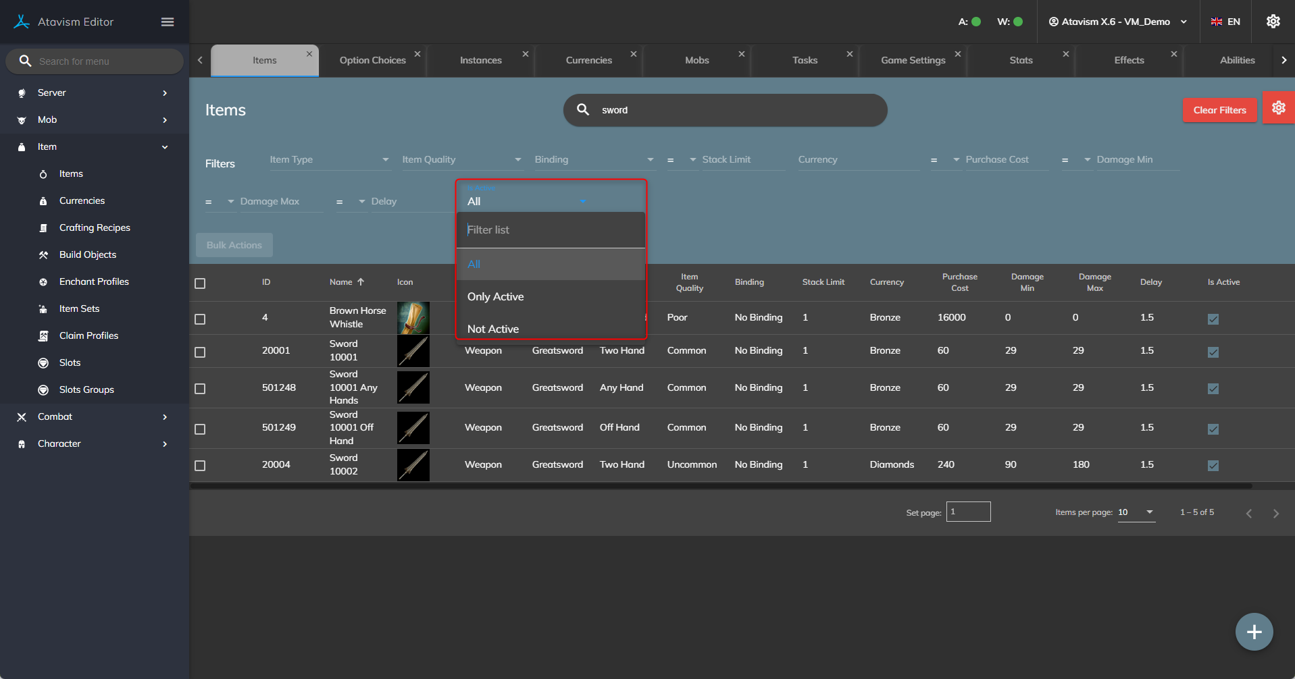Viewport: 1295px width, 679px height.
Task: Open the settings gear in the top bar
Action: (1273, 22)
